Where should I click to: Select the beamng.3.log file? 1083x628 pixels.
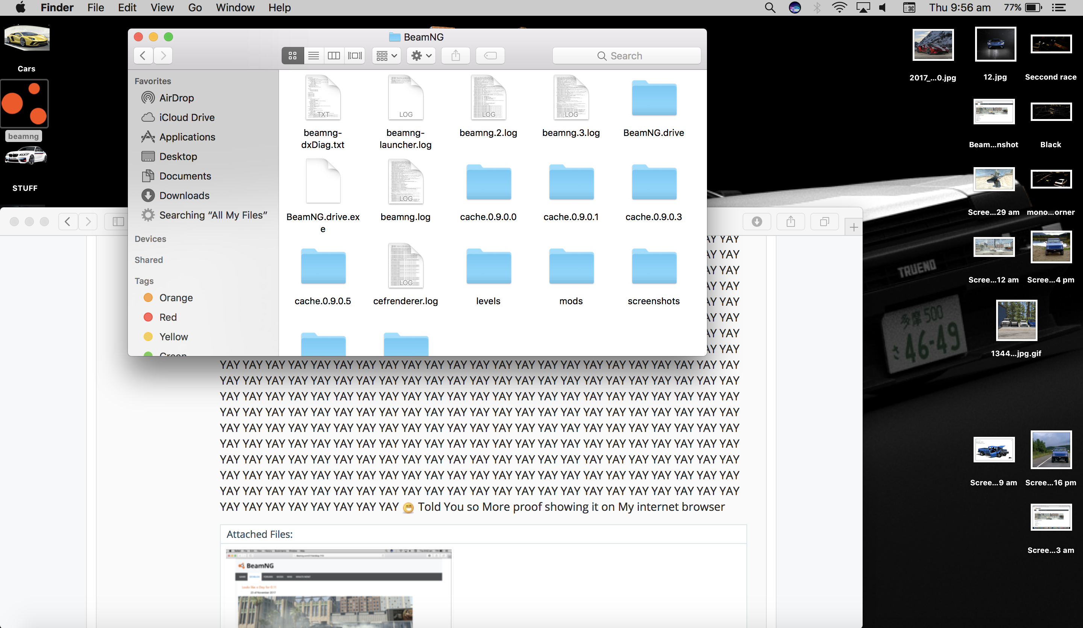571,106
